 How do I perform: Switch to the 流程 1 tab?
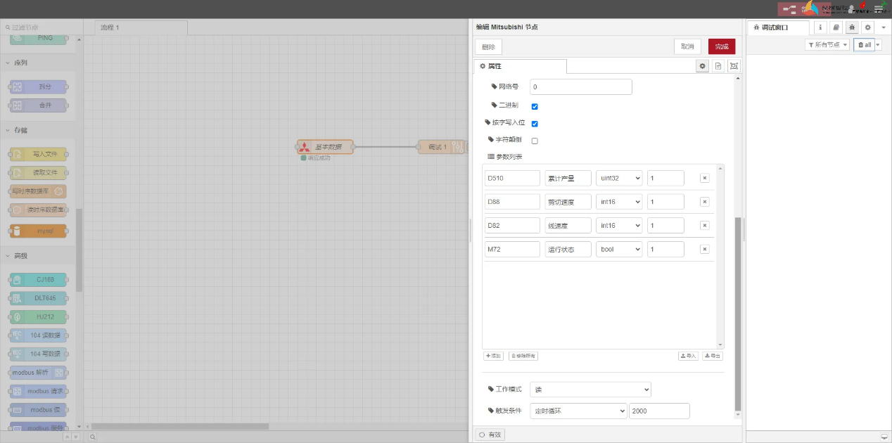click(x=141, y=27)
